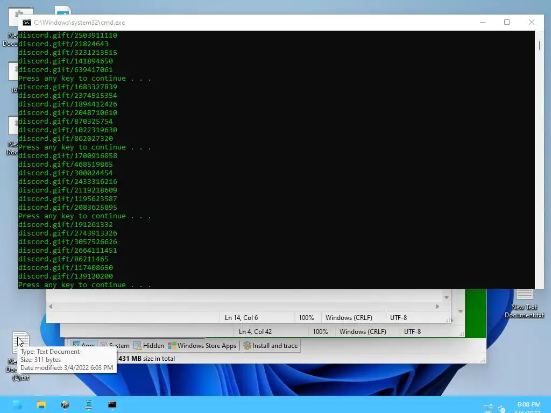Open the network status tray icon
Screen dimensions: 551x413
(x=488, y=409)
